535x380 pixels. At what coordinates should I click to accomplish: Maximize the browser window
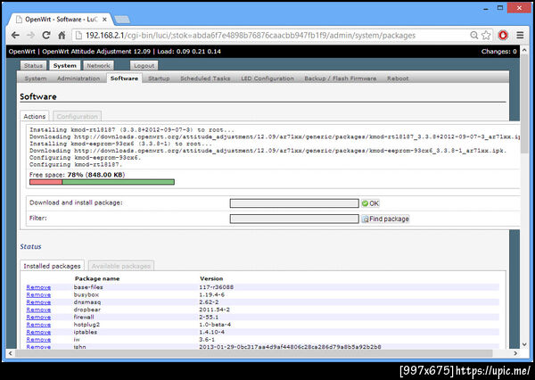click(x=500, y=8)
